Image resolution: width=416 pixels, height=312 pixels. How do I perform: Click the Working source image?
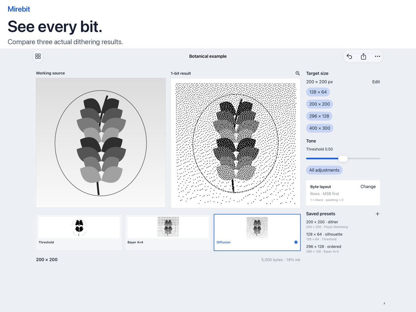click(x=101, y=143)
